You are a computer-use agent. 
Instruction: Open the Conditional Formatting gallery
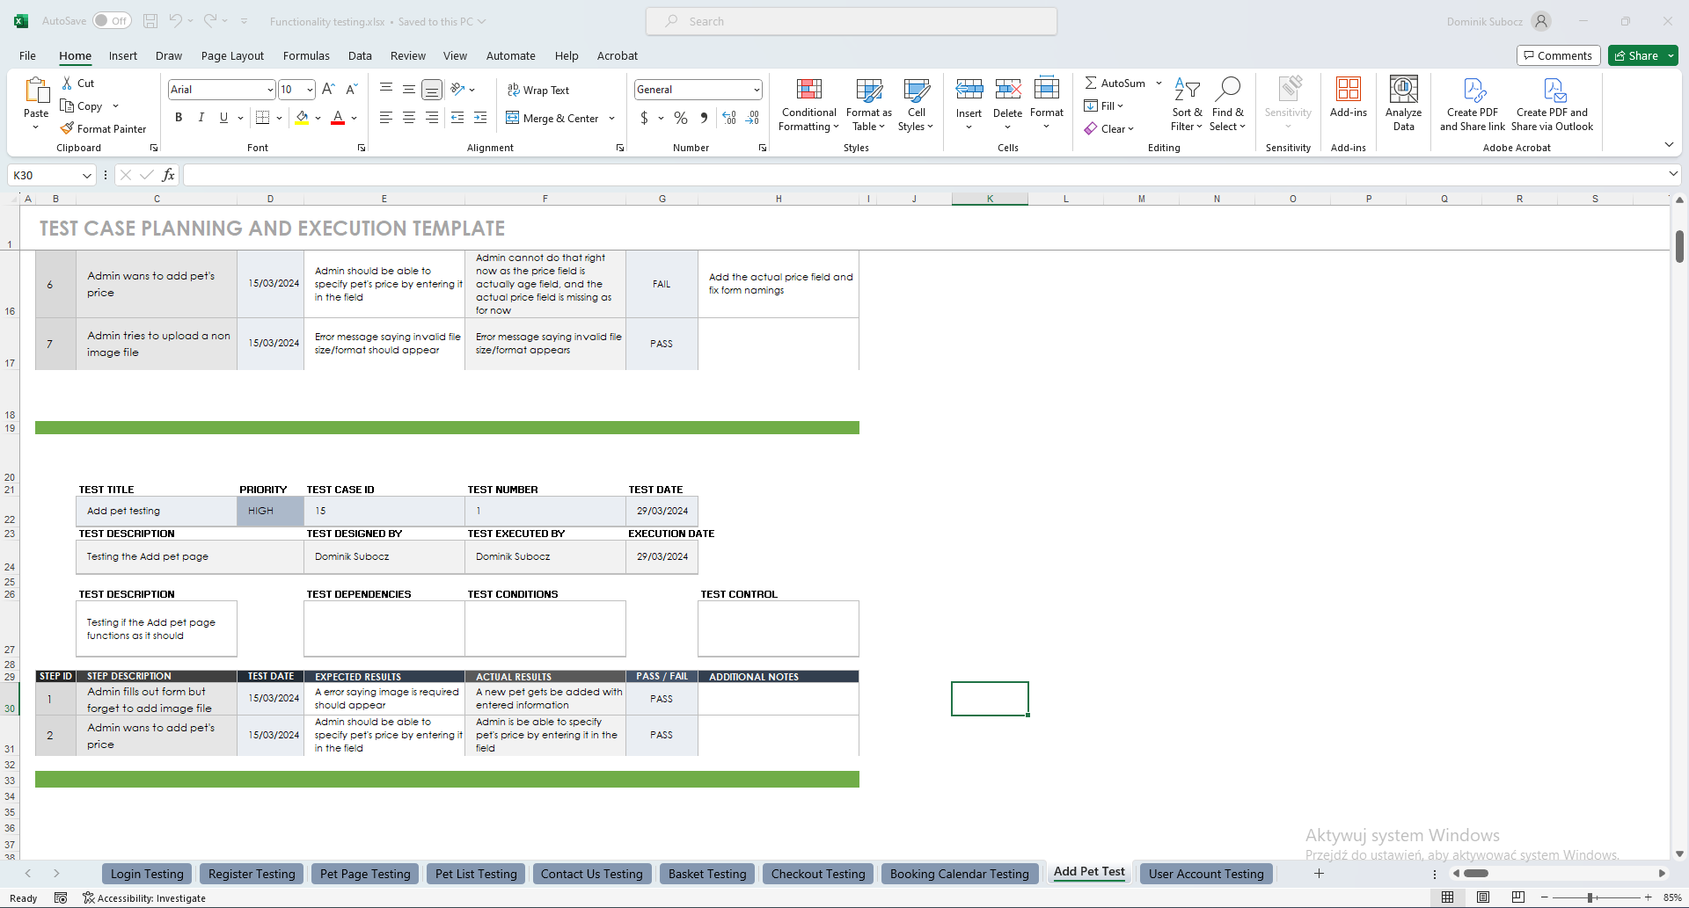pyautogui.click(x=808, y=104)
